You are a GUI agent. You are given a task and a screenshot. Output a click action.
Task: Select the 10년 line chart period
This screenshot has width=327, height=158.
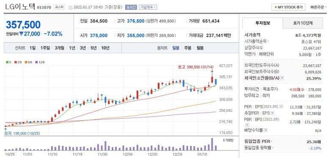pos(105,48)
